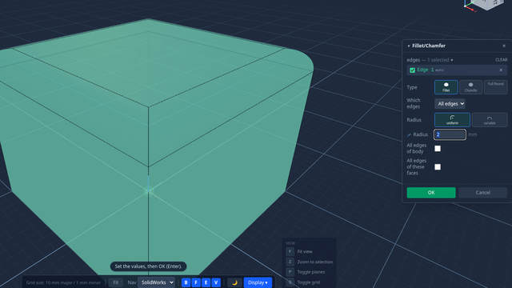Click the Radius pick icon

point(409,135)
